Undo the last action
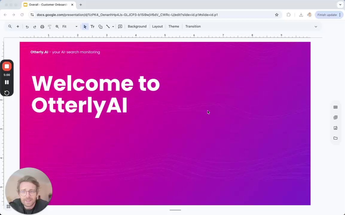The width and height of the screenshot is (345, 215). pyautogui.click(x=27, y=27)
